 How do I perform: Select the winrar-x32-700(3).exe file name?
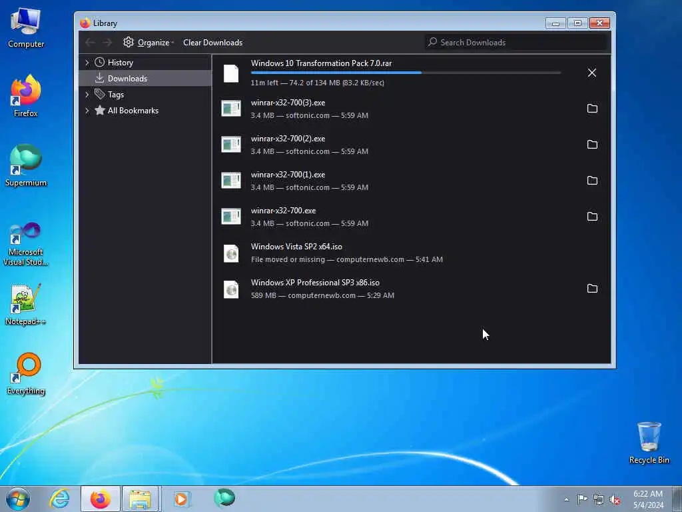[288, 103]
